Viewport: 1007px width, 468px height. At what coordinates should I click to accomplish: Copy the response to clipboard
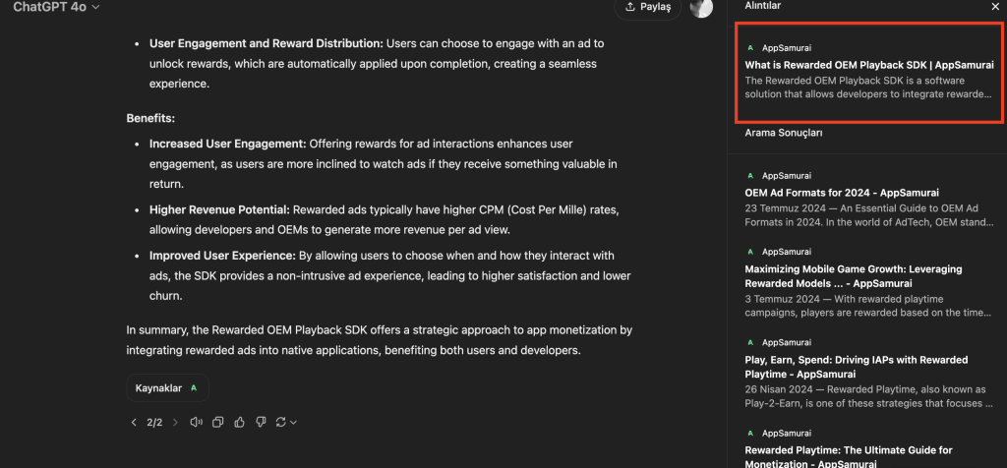[217, 422]
